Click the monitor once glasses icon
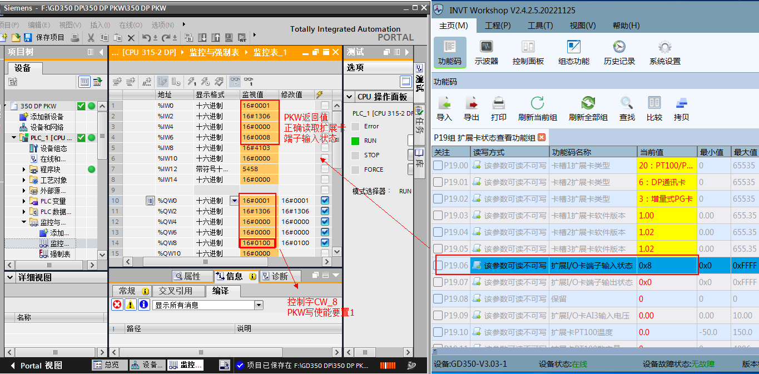The height and width of the screenshot is (374, 759). [x=249, y=81]
